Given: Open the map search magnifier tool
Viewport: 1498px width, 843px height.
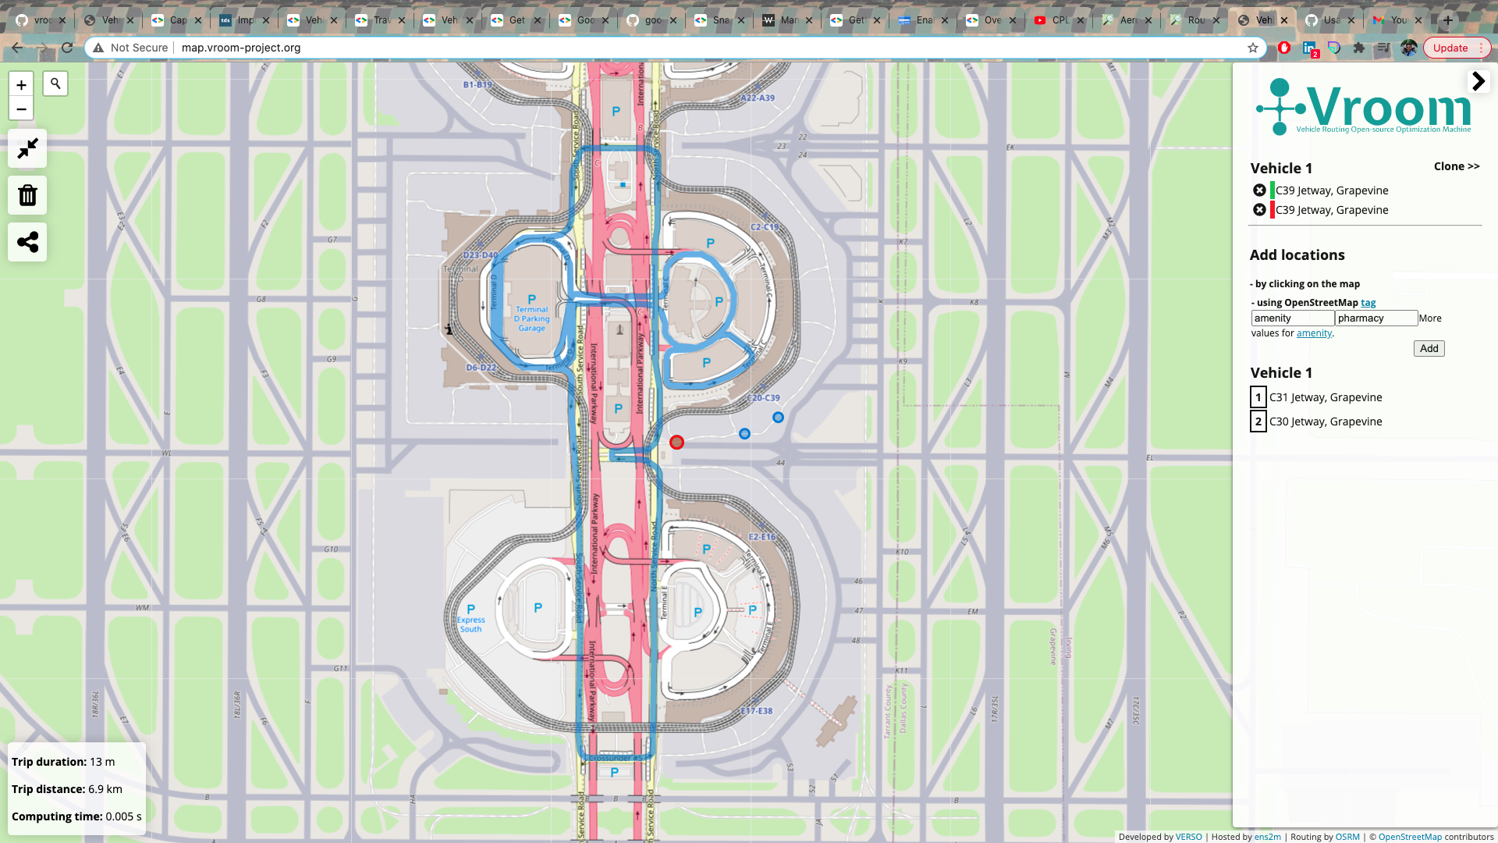Looking at the screenshot, I should [x=55, y=83].
